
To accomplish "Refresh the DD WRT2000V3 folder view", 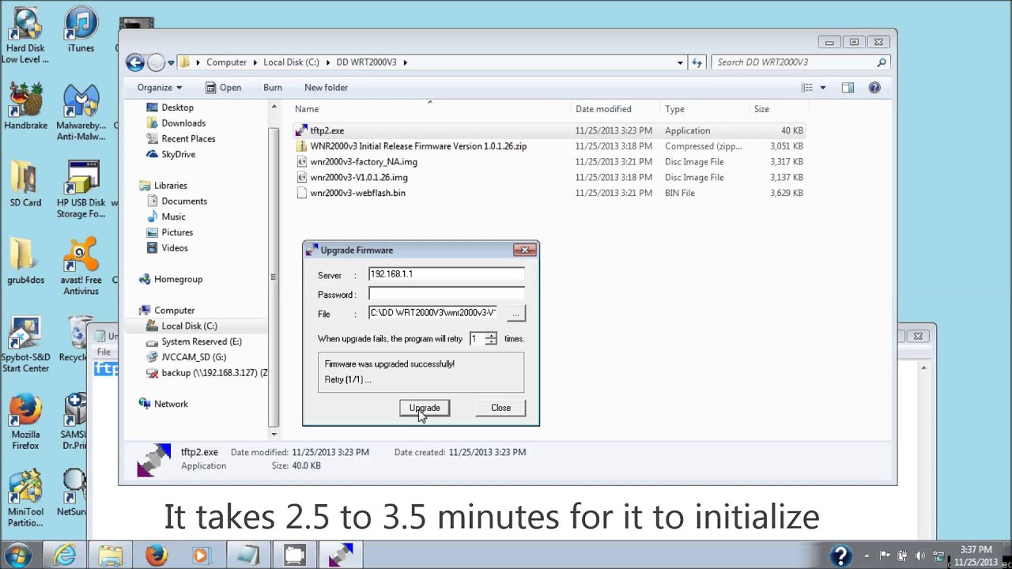I will [697, 62].
